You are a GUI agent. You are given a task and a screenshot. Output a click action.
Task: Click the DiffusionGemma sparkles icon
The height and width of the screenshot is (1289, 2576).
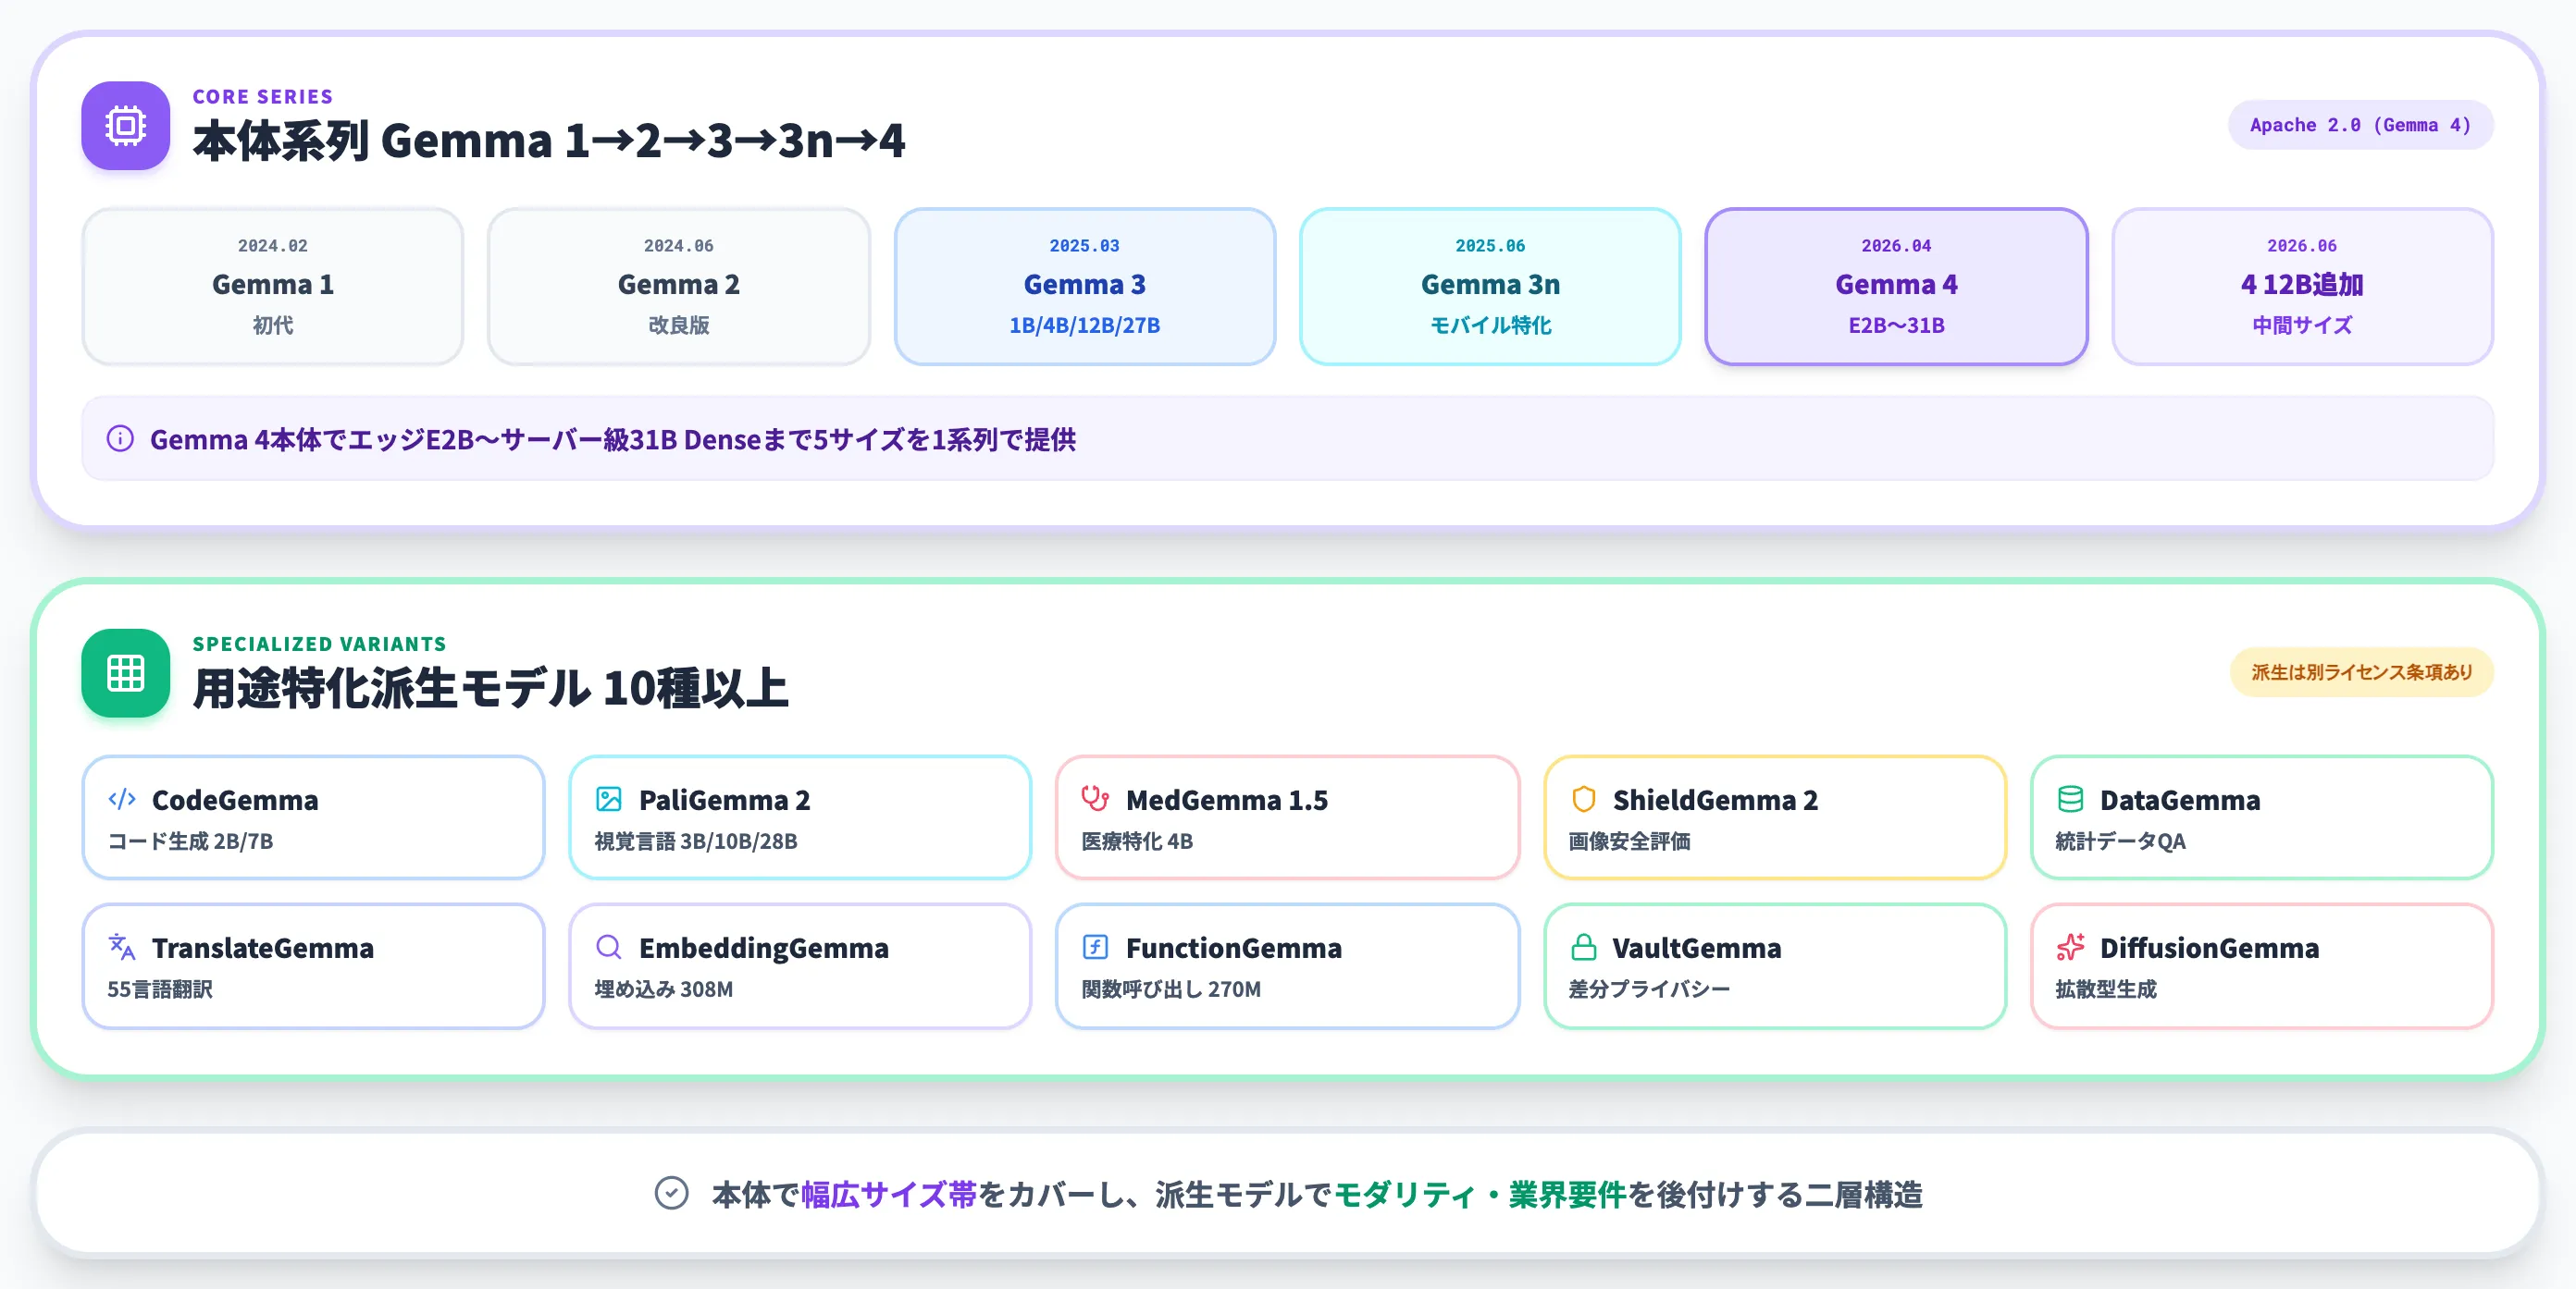tap(2070, 946)
